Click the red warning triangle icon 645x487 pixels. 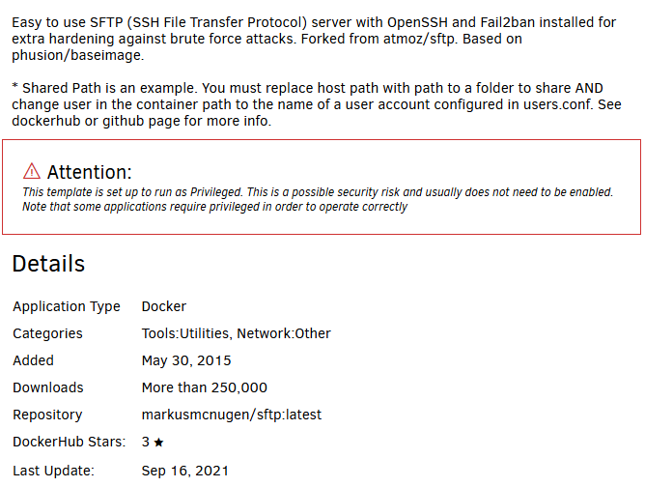coord(32,171)
